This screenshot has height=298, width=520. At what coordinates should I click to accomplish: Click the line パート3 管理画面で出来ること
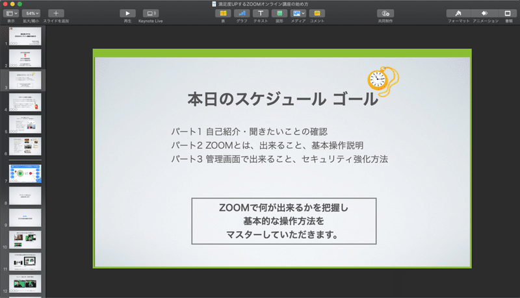(279, 159)
